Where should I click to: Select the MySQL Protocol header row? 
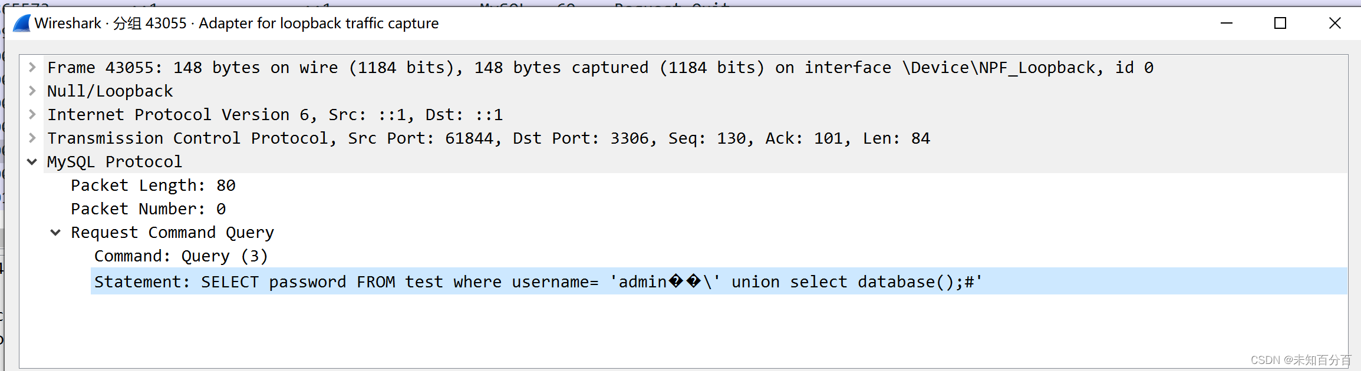point(114,161)
